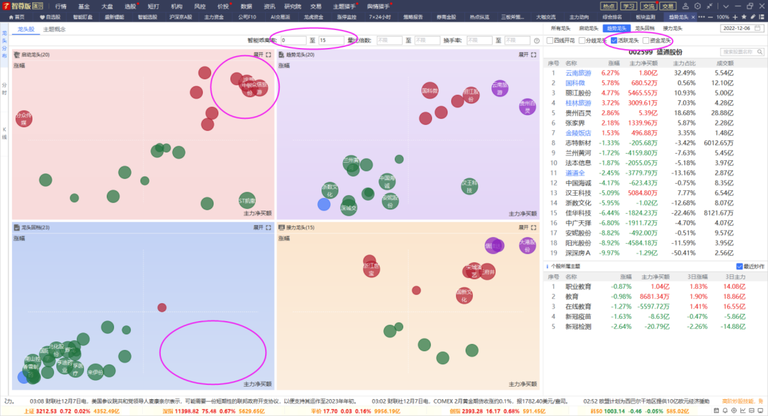Image resolution: width=768 pixels, height=416 pixels.
Task: Expand the 启动龙头 panel via 展开
Action: pyautogui.click(x=258, y=54)
